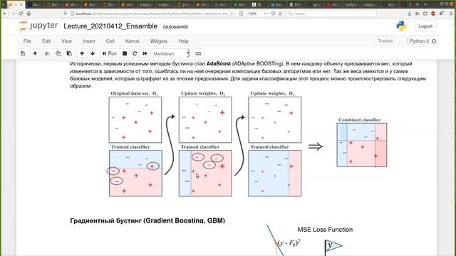The width and height of the screenshot is (456, 256).
Task: Toggle reader view icon in address bar
Action: point(241,14)
